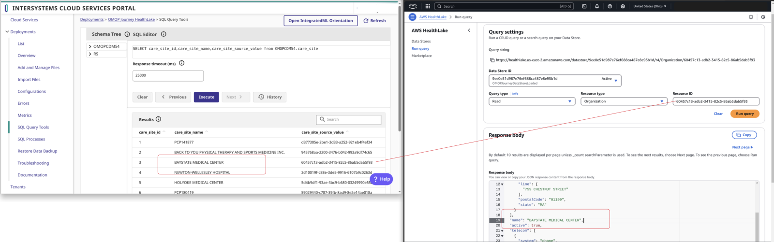Follow OMOP Journey HealthLake breadcrumb

point(131,20)
